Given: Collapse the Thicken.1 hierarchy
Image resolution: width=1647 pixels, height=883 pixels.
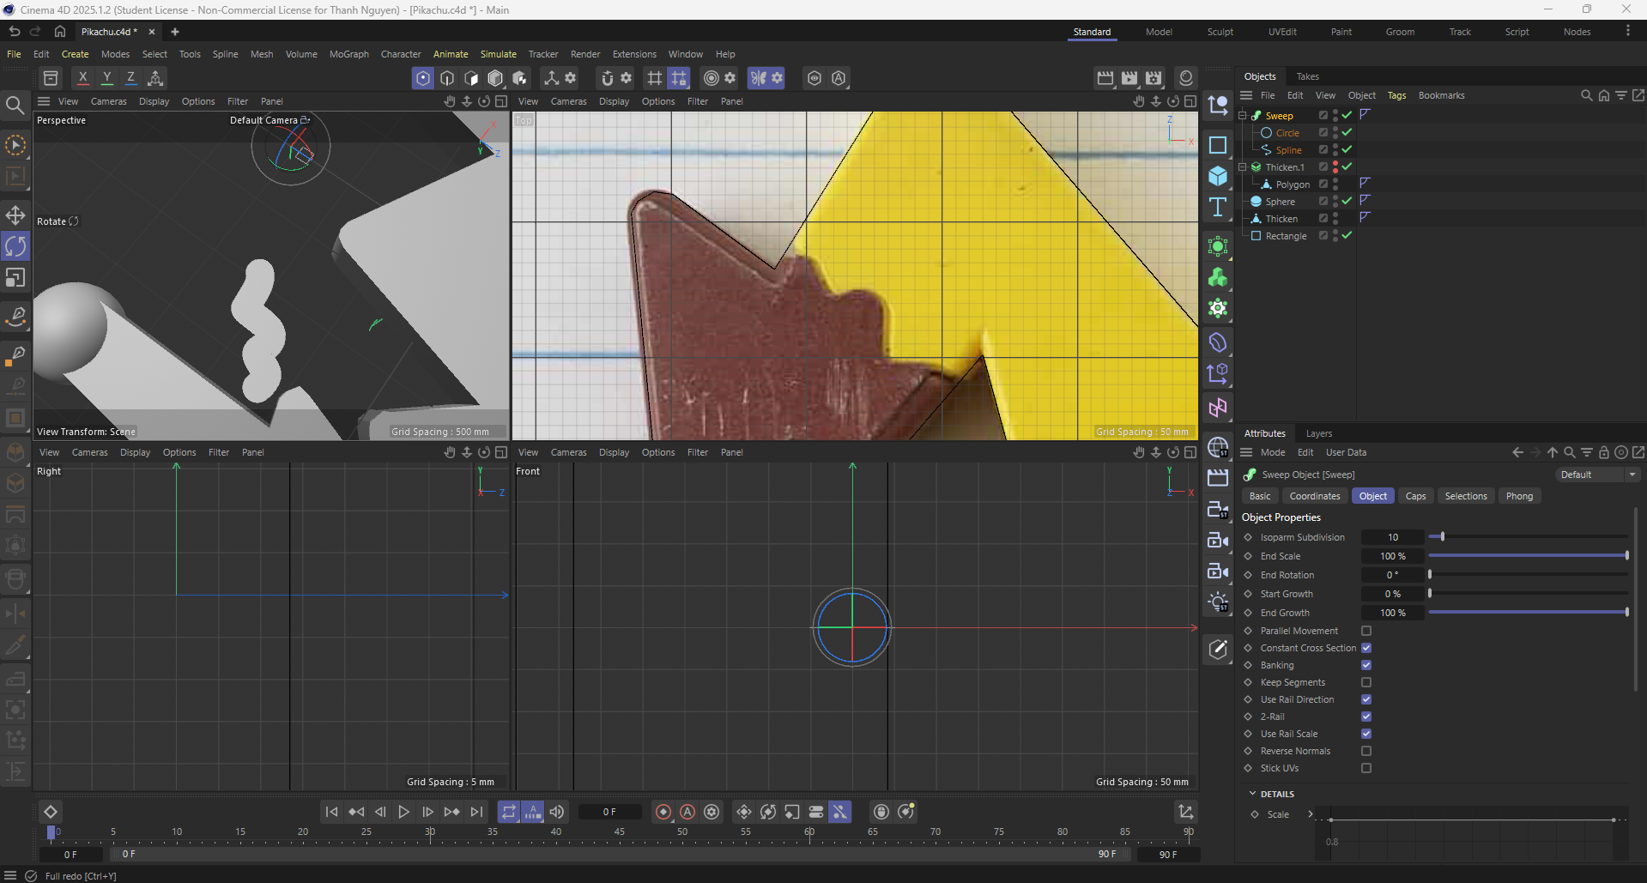Looking at the screenshot, I should pos(1243,166).
